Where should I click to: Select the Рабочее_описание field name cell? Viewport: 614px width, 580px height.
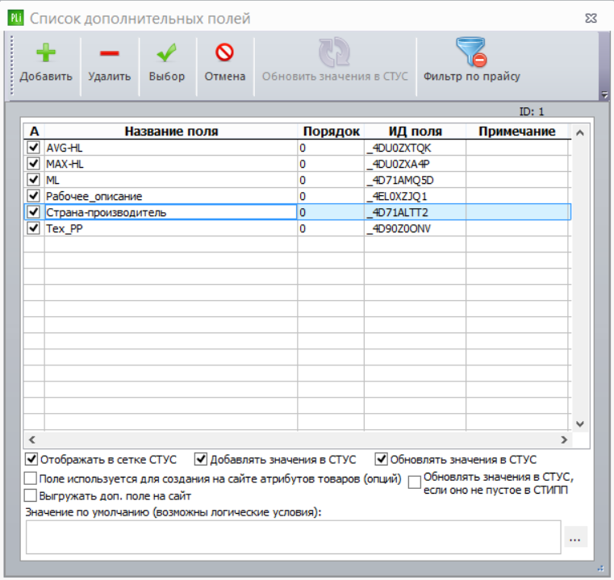coord(171,196)
